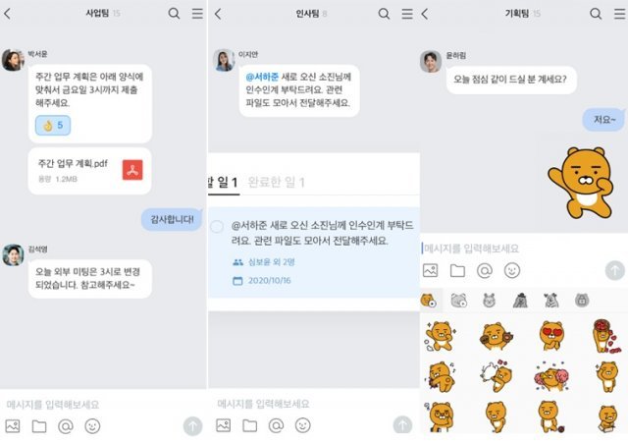
Task: Attach a file via folder icon in 인사팀
Action: tap(250, 425)
